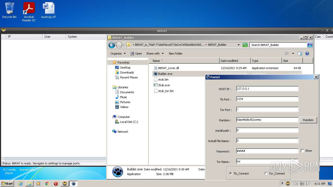
Task: Open Internet Explorer from the taskbar
Action: tap(21, 184)
